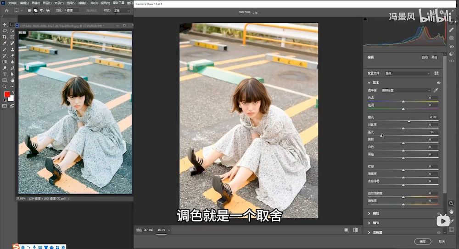Expand the 细节 panel
The width and height of the screenshot is (459, 249).
pyautogui.click(x=369, y=223)
